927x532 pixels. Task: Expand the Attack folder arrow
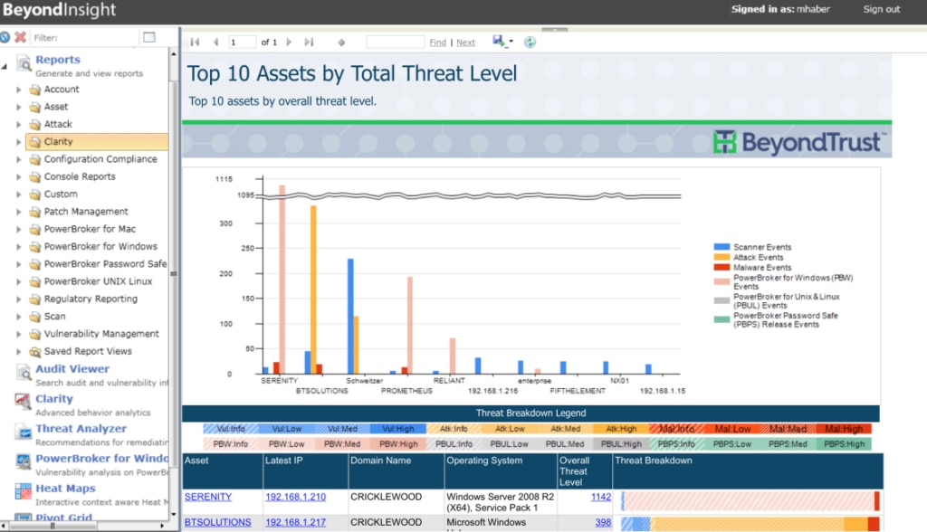[x=18, y=125]
